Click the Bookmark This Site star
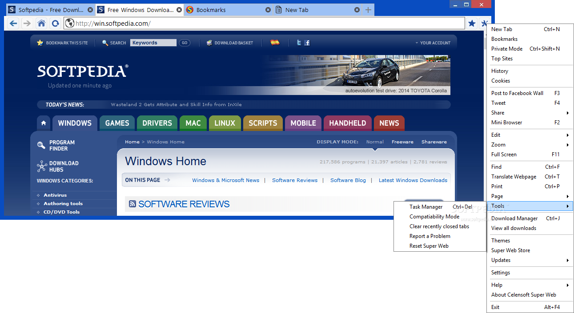This screenshot has width=574, height=313. 40,43
